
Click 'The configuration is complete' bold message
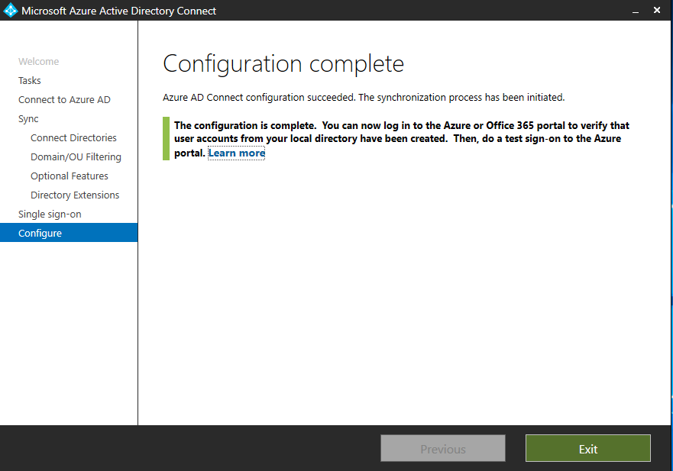[401, 139]
